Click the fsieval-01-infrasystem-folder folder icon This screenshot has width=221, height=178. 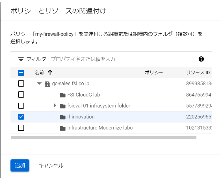63,106
